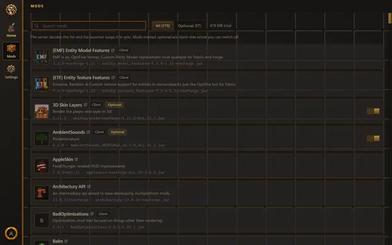The width and height of the screenshot is (392, 245).
Task: Click "Render the player skin layer in 3d!" description
Action: (82, 111)
